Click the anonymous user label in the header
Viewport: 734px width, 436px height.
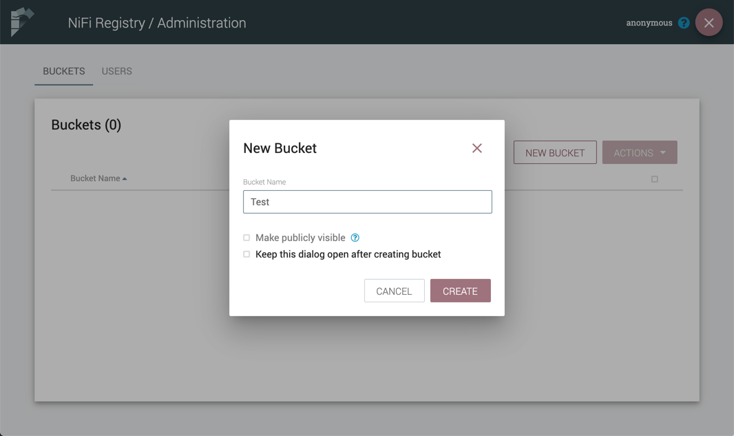tap(649, 23)
